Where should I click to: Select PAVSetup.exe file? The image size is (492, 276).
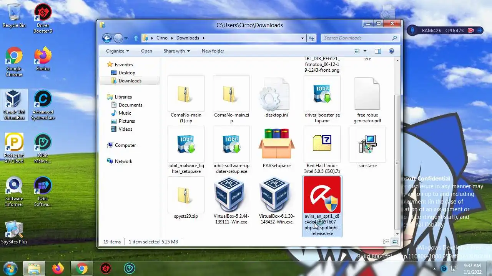click(x=277, y=148)
